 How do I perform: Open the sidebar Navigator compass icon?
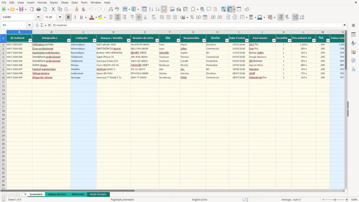pyautogui.click(x=353, y=60)
